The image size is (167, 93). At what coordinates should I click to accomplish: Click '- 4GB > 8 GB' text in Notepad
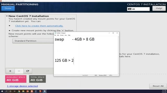(x=83, y=39)
